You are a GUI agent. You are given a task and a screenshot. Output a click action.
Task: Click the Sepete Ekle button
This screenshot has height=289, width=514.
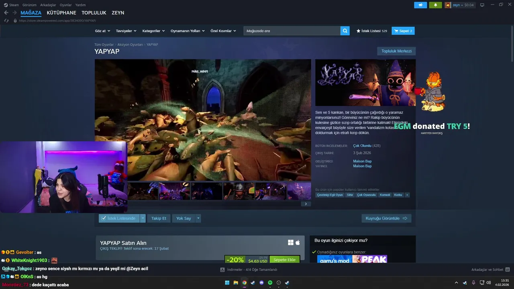(284, 260)
